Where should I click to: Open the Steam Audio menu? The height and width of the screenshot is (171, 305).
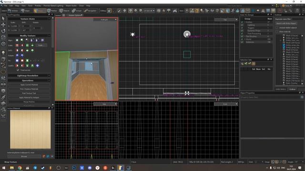click(71, 6)
